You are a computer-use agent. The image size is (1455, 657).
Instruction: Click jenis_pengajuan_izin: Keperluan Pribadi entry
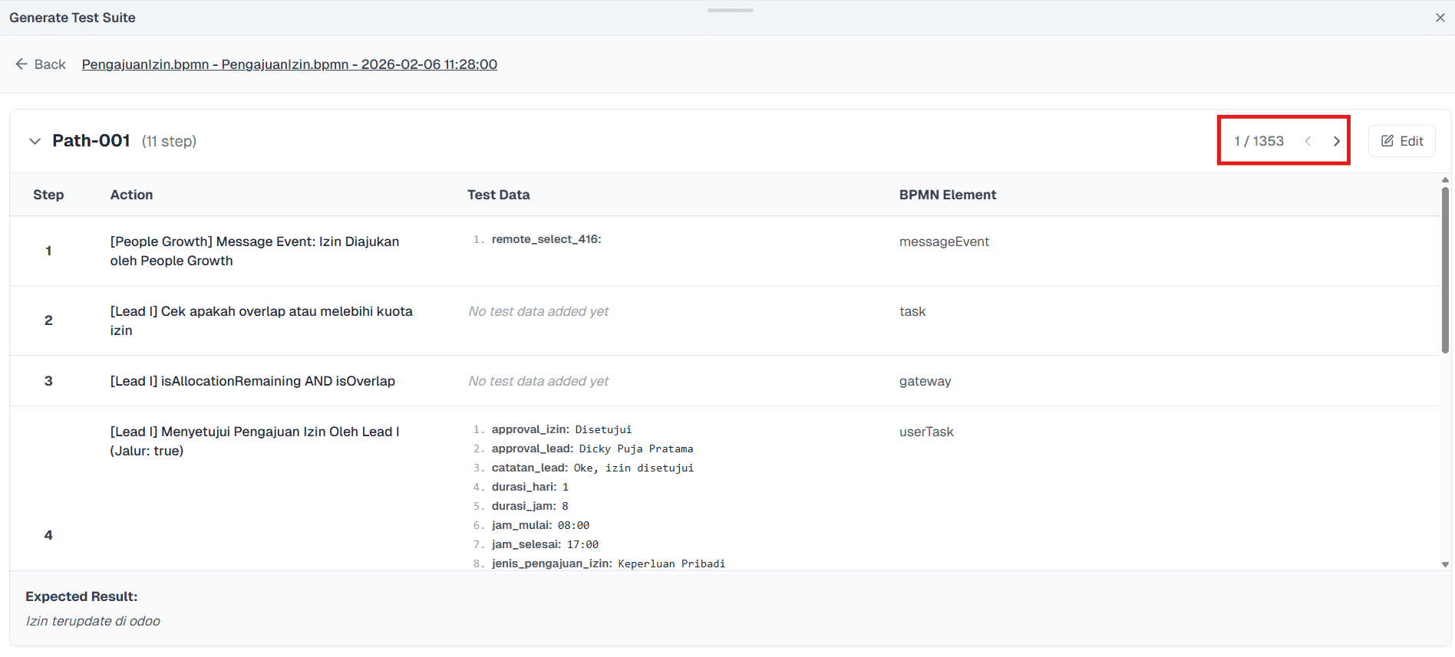point(609,563)
